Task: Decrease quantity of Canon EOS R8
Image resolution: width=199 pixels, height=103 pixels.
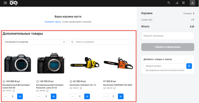Action: tap(5, 96)
